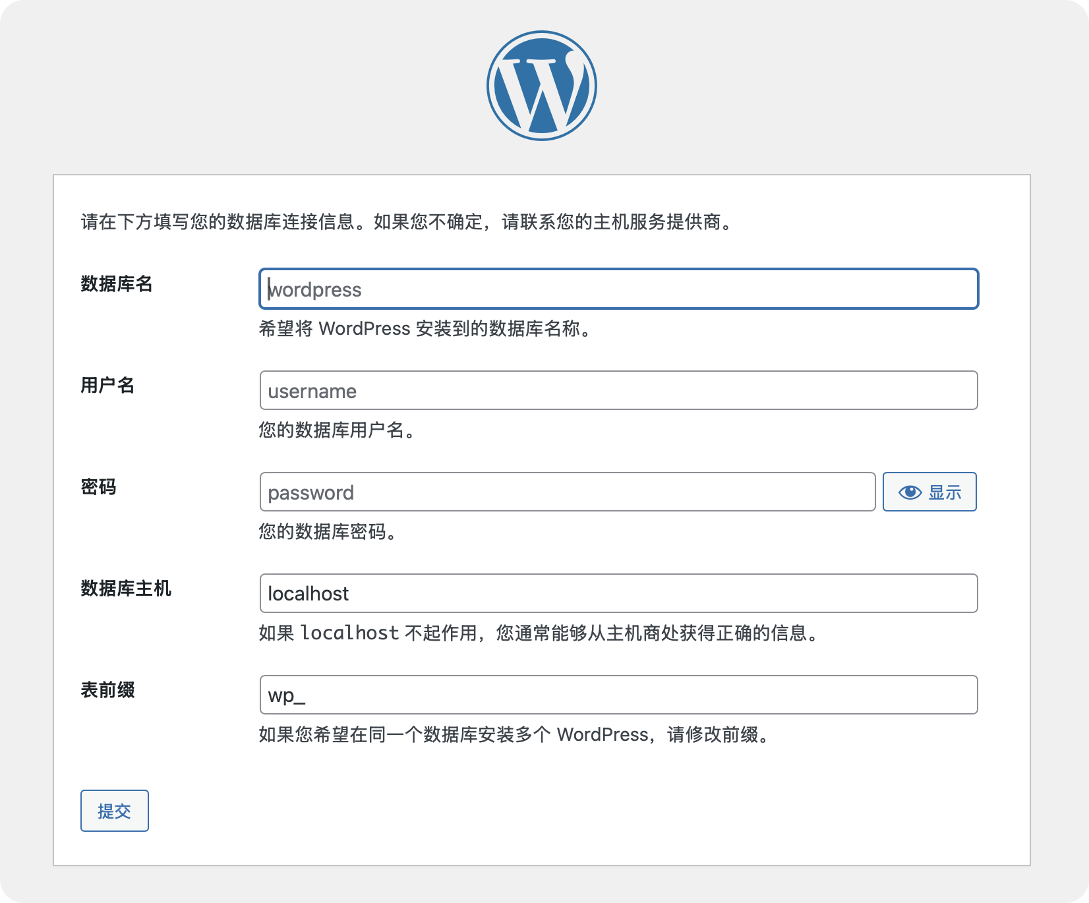Select the username input field

point(618,390)
